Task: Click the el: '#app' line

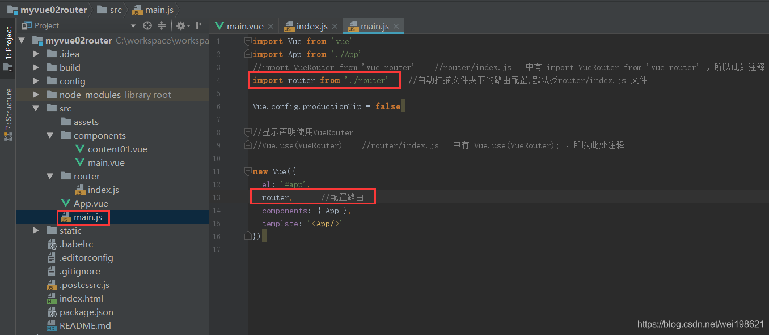Action: coord(286,184)
